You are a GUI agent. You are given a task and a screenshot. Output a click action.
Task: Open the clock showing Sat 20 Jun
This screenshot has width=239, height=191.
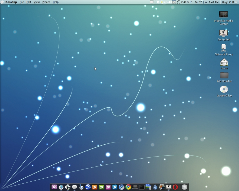206,2
